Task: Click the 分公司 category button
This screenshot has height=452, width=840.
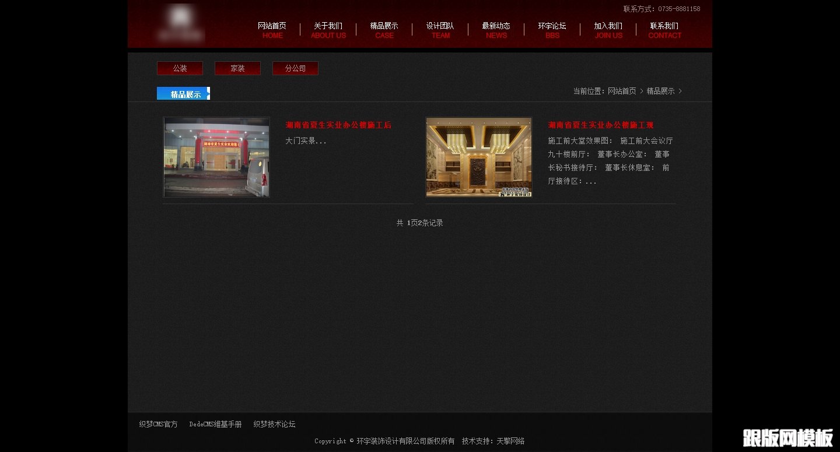Action: (295, 68)
